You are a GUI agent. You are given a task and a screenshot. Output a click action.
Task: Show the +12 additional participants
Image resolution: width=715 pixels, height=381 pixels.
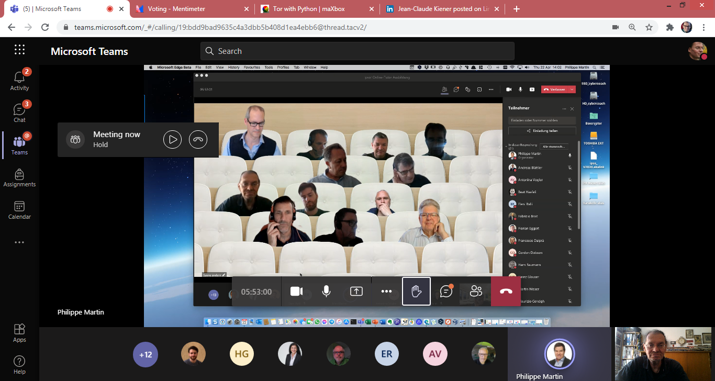(x=145, y=354)
